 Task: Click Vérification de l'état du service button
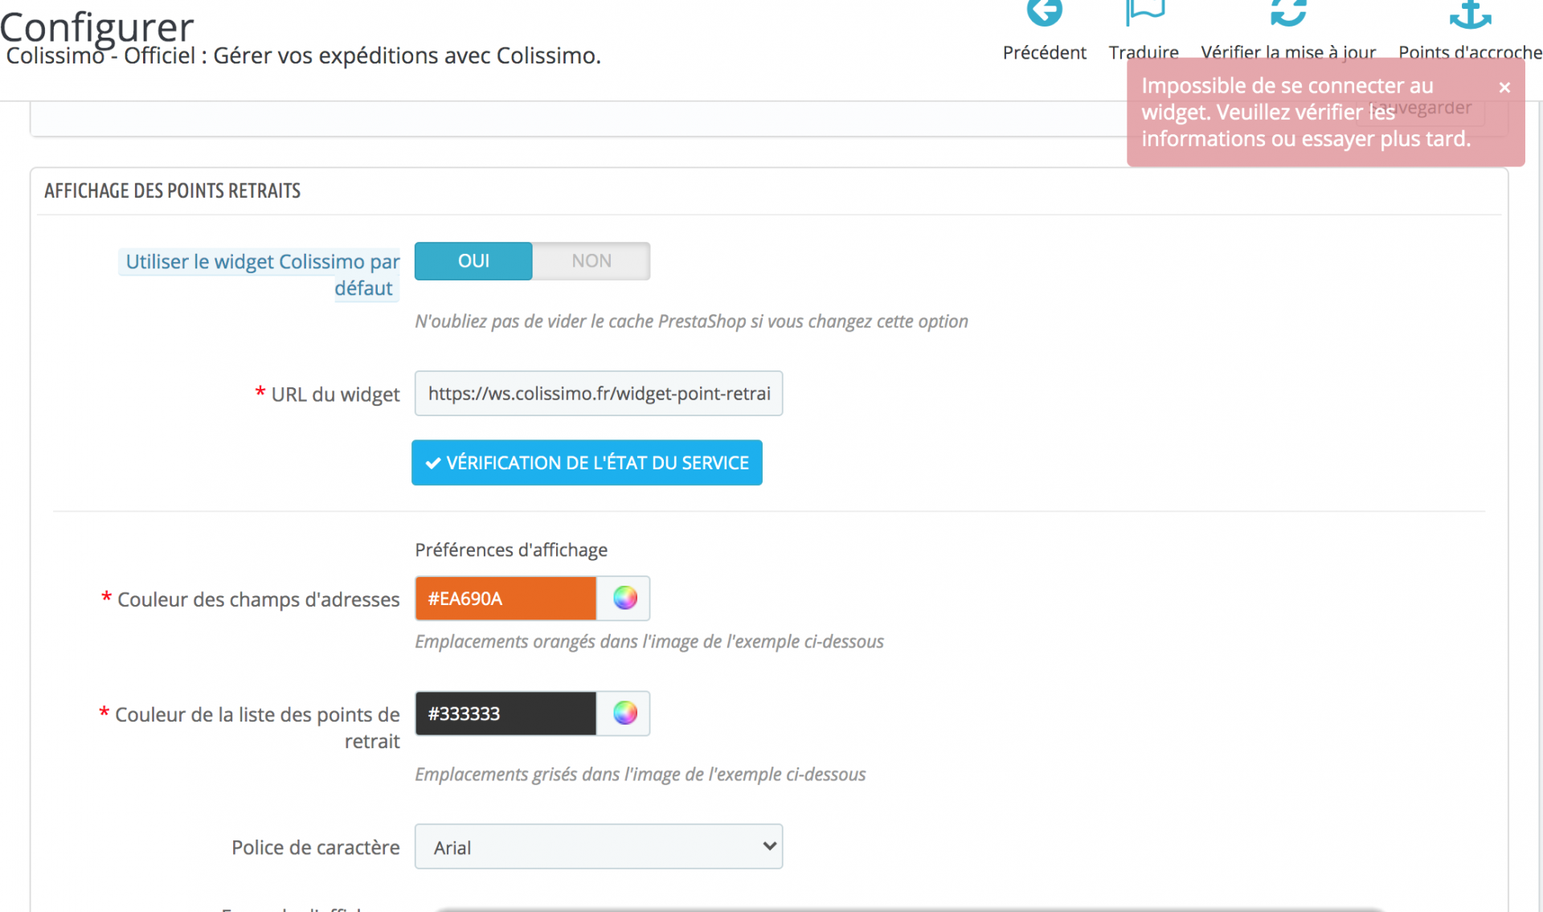587,463
